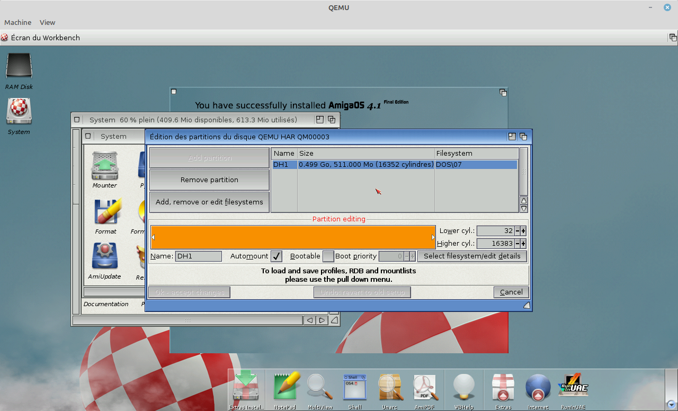Click the Filesystem column header
This screenshot has width=678, height=411.
click(477, 154)
